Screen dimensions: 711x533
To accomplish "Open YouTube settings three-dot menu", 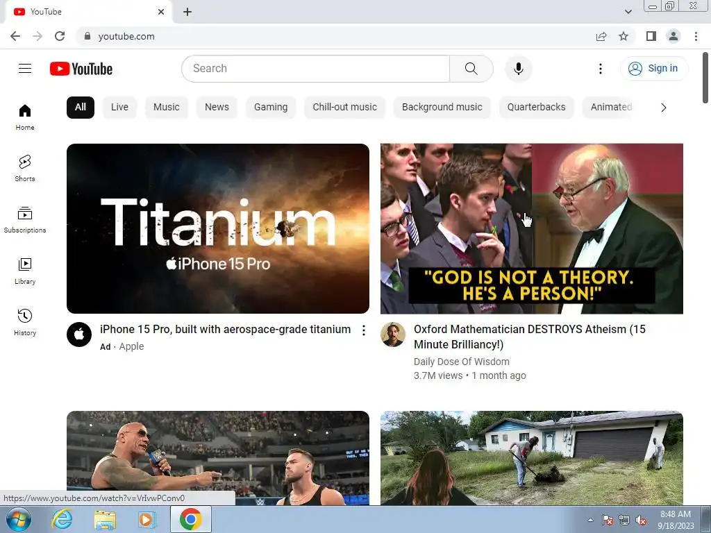I will [x=601, y=69].
